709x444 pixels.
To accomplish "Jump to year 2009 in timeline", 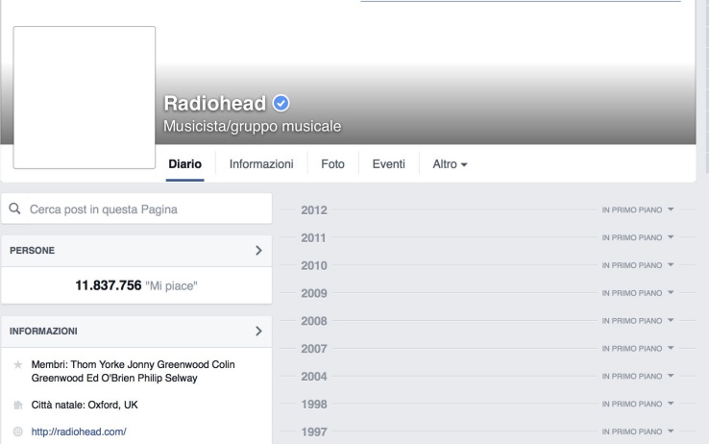I will pyautogui.click(x=314, y=293).
